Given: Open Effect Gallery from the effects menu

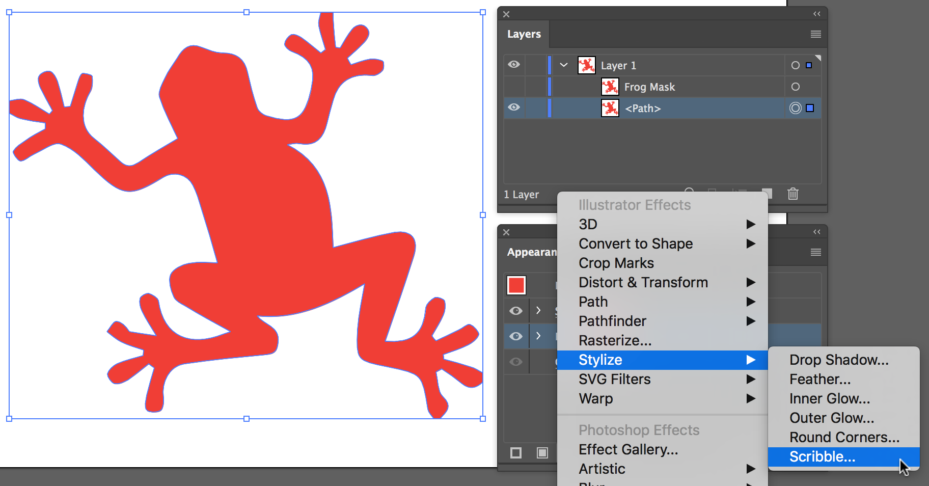Looking at the screenshot, I should tap(628, 450).
